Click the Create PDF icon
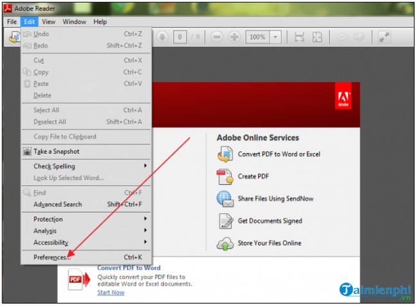 225,177
